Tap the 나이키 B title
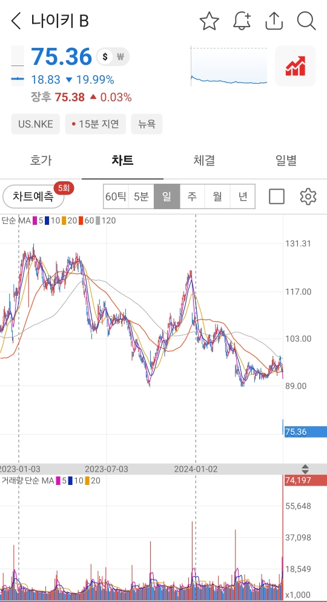 click(x=60, y=21)
